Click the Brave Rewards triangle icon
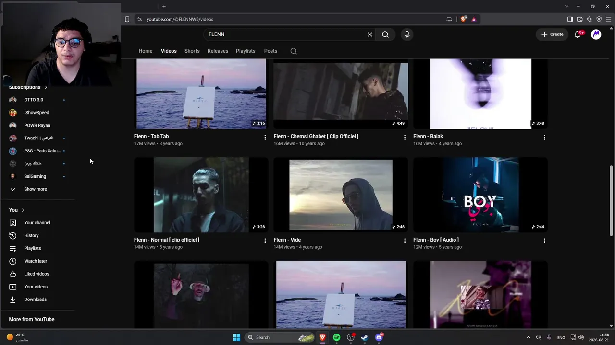This screenshot has width=615, height=345. pyautogui.click(x=474, y=19)
